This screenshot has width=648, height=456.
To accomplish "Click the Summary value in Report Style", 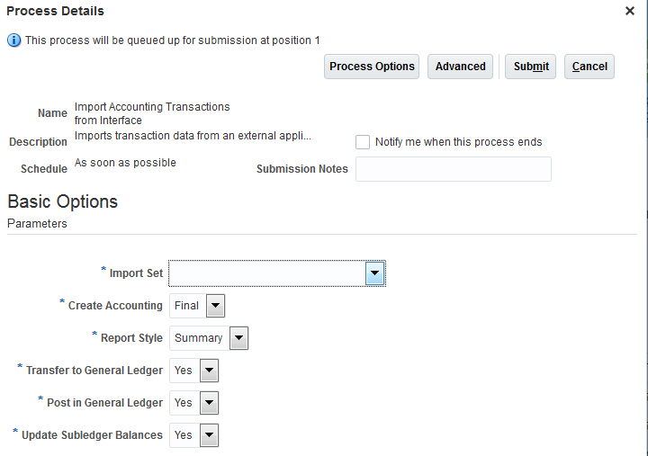I will pyautogui.click(x=199, y=338).
